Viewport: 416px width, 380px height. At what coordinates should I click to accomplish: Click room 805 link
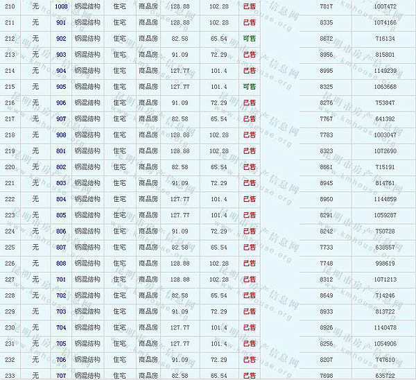61,215
